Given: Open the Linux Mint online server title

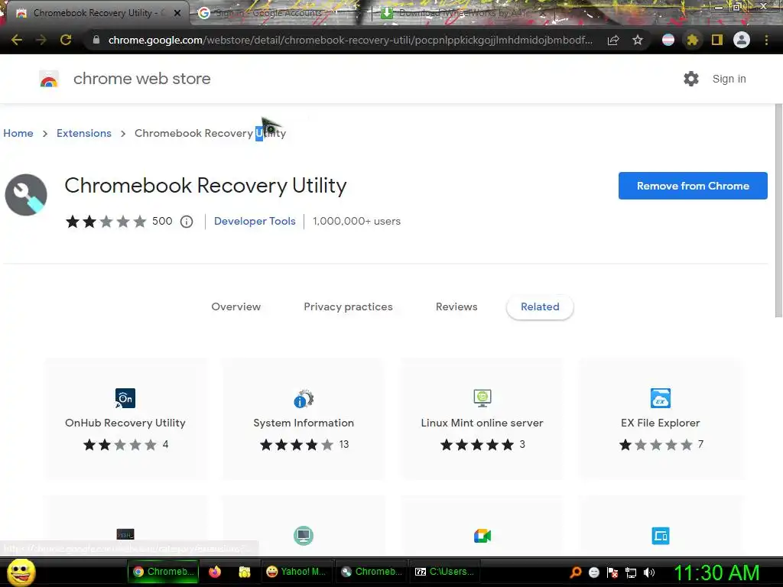Looking at the screenshot, I should (x=482, y=423).
